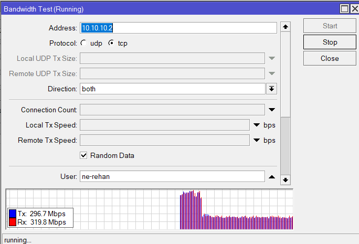Click the greyed-out Start button
Screen dimensions: 359x244
[330, 26]
